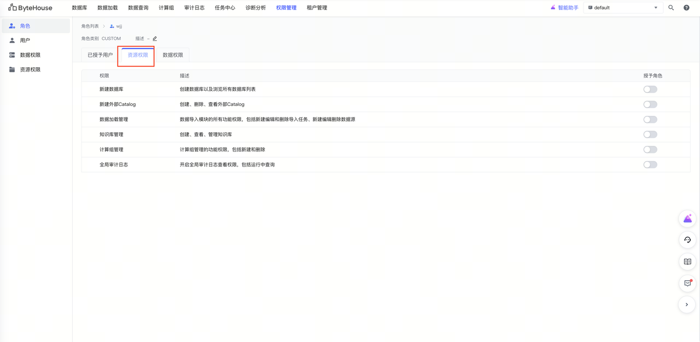Open 租户管理 in the top navigation
This screenshot has width=700, height=342.
(x=317, y=8)
